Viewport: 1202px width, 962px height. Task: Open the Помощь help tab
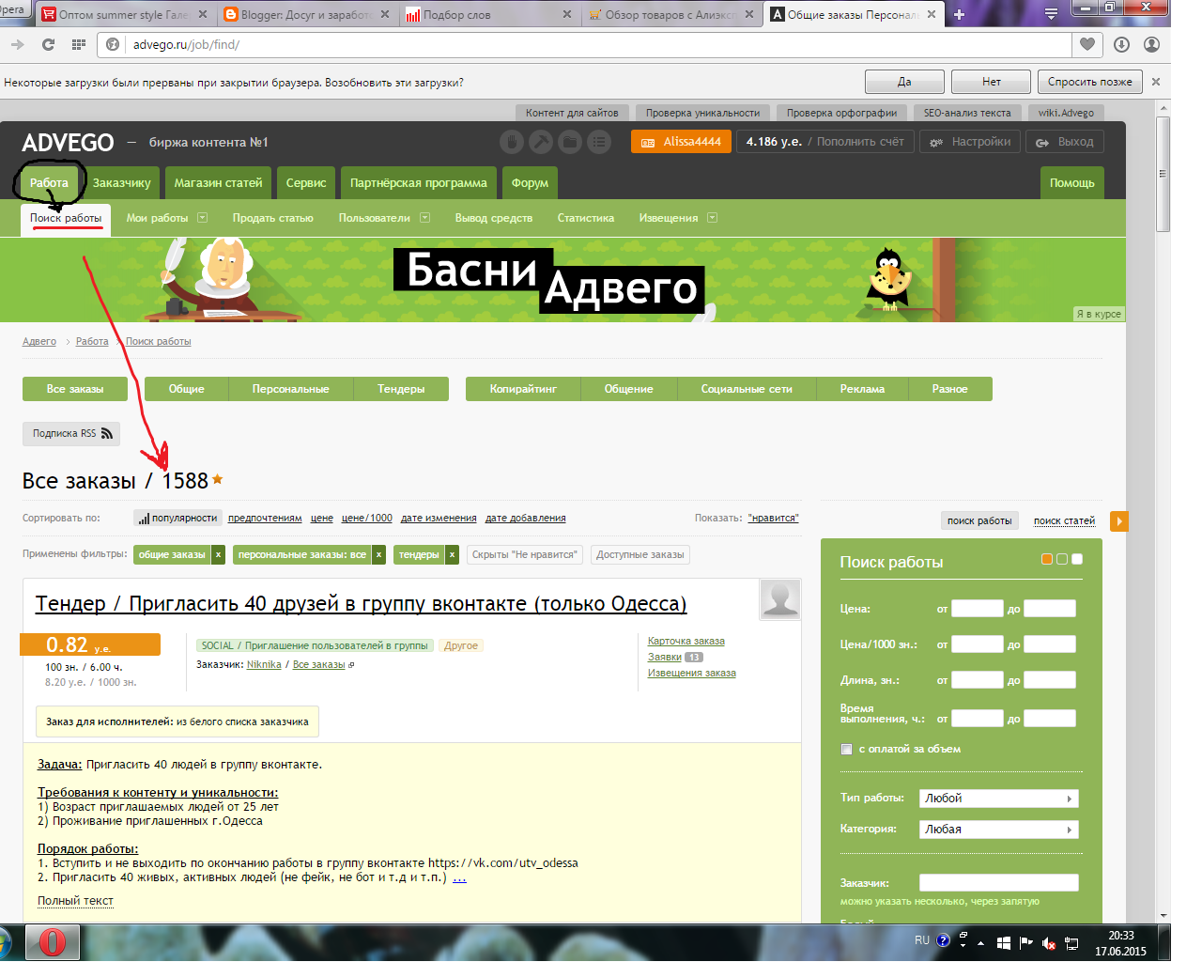(x=1071, y=182)
